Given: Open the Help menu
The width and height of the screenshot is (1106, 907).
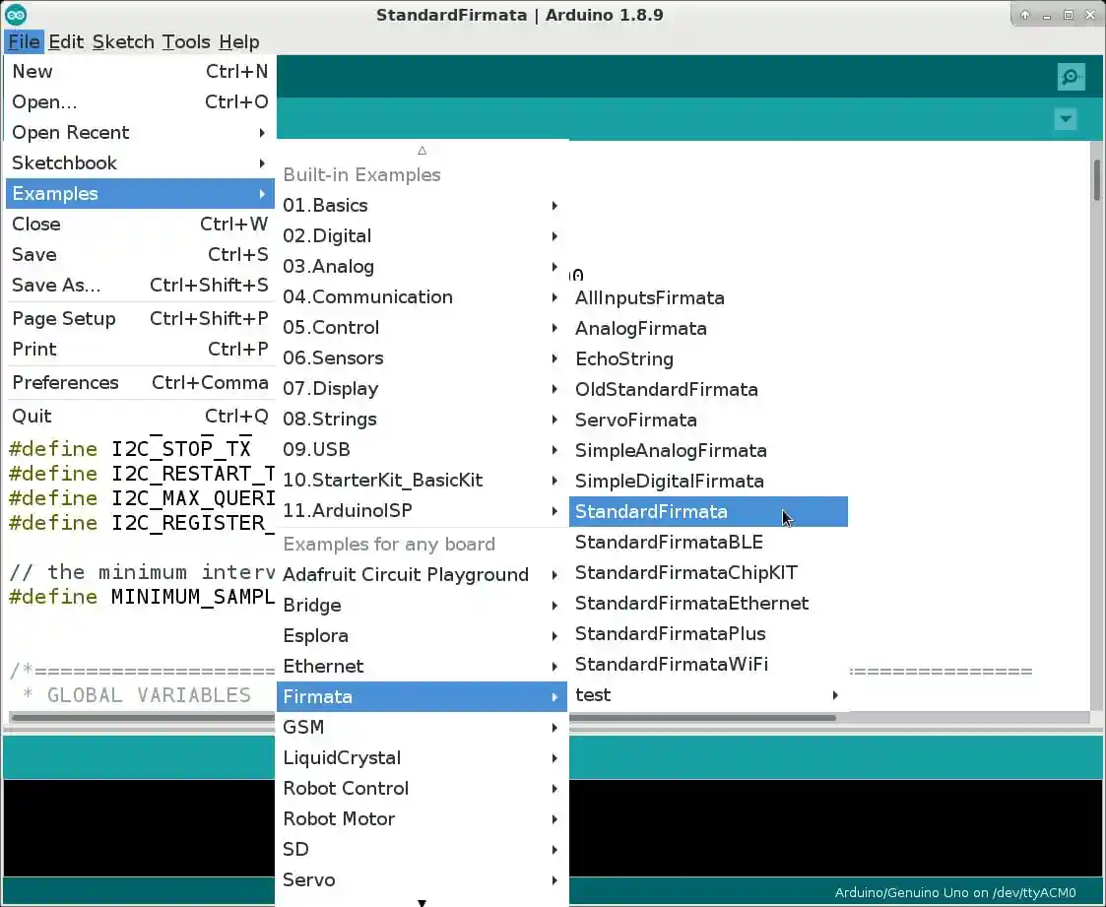Looking at the screenshot, I should click(x=239, y=41).
